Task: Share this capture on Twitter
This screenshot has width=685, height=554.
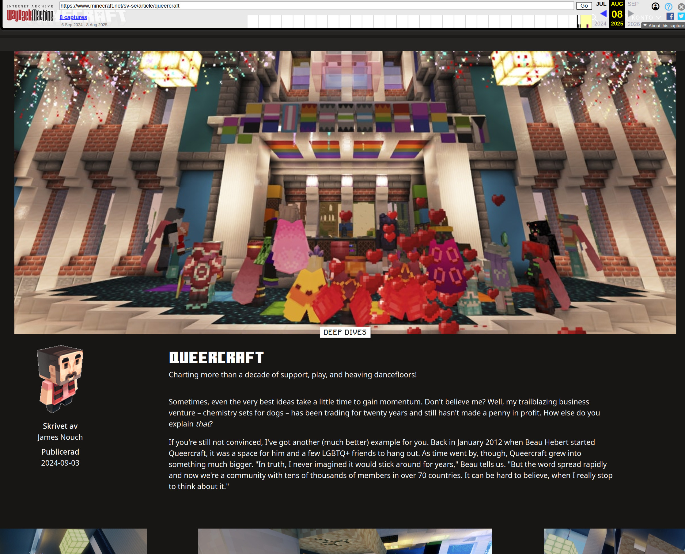Action: 681,16
